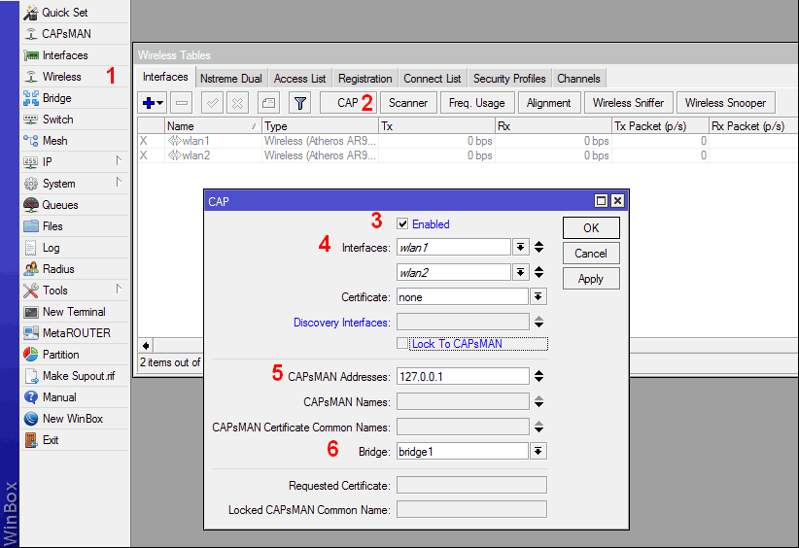Click the funnel Filter icon
799x548 pixels.
(300, 103)
